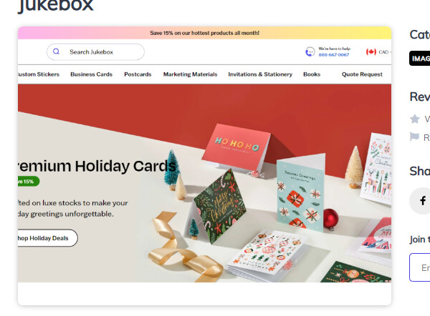Click the magnifier icon in search bar
The width and height of the screenshot is (430, 316).
coord(56,51)
